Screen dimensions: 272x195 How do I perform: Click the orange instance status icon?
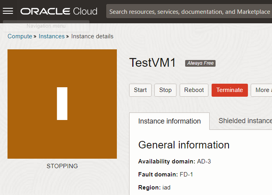(62, 104)
